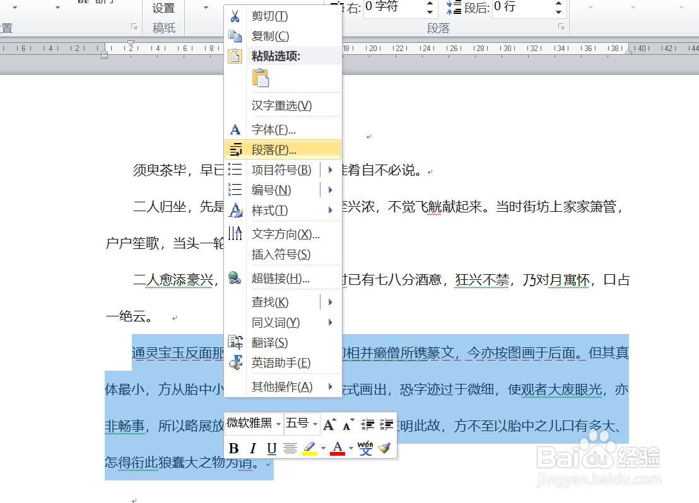Viewport: 699px width, 503px height.
Task: Click the clipboard paste option icon
Action: pyautogui.click(x=261, y=78)
